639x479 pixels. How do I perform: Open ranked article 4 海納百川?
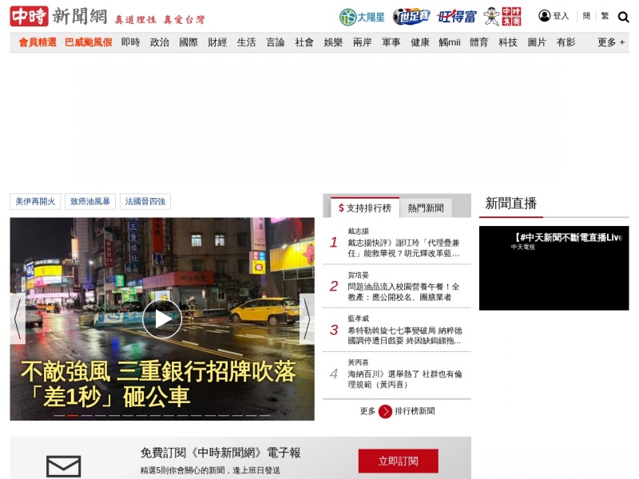coord(404,379)
